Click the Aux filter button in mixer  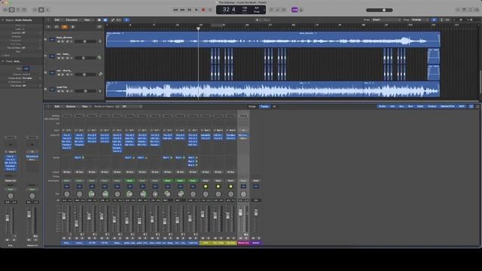[x=401, y=106]
